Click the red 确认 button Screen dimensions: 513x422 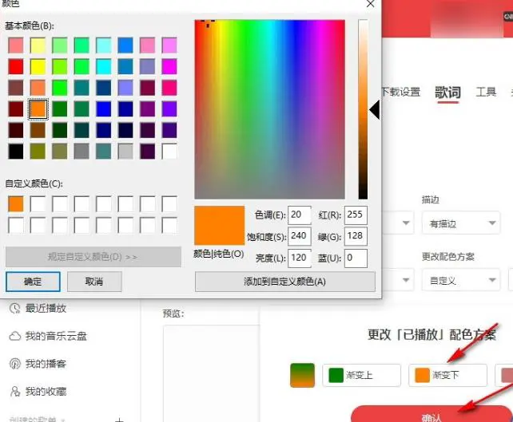pos(431,414)
